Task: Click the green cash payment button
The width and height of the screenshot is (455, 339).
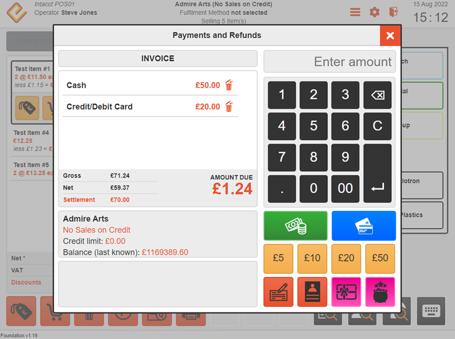Action: point(295,226)
